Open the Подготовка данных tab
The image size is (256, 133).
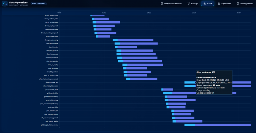171,4
